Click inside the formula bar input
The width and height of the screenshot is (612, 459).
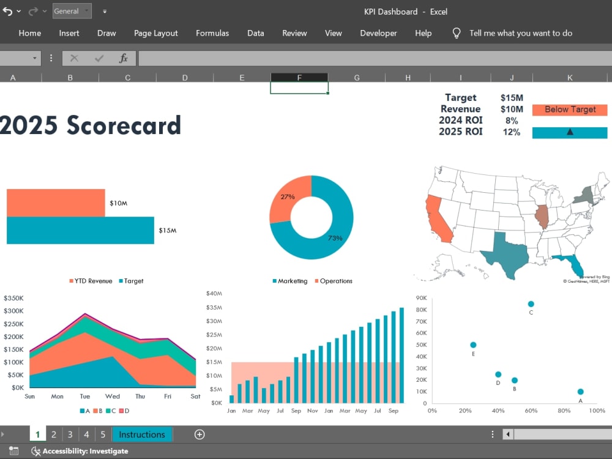pyautogui.click(x=375, y=58)
